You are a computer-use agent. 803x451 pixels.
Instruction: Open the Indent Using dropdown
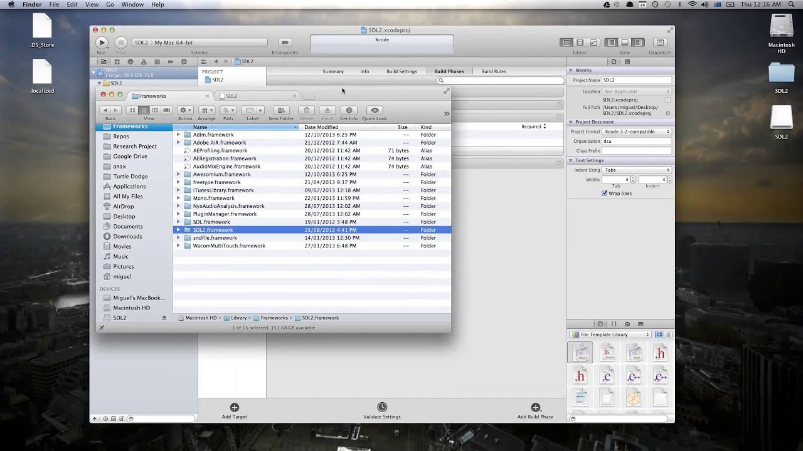(x=637, y=170)
